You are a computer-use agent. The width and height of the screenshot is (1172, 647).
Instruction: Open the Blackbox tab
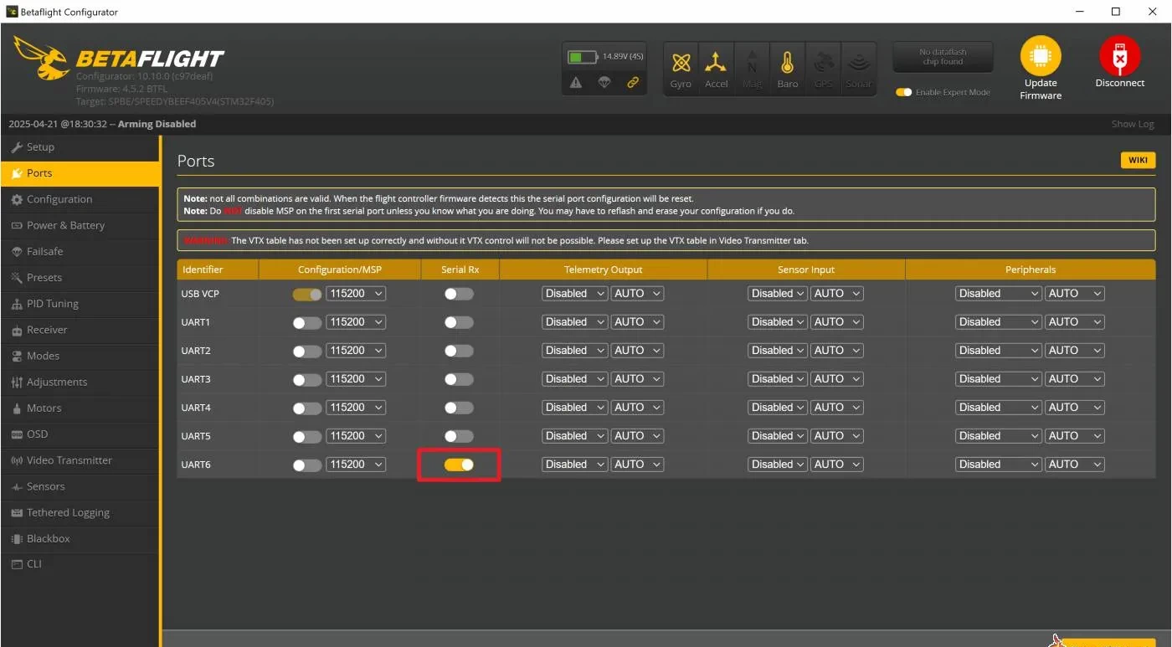click(80, 538)
